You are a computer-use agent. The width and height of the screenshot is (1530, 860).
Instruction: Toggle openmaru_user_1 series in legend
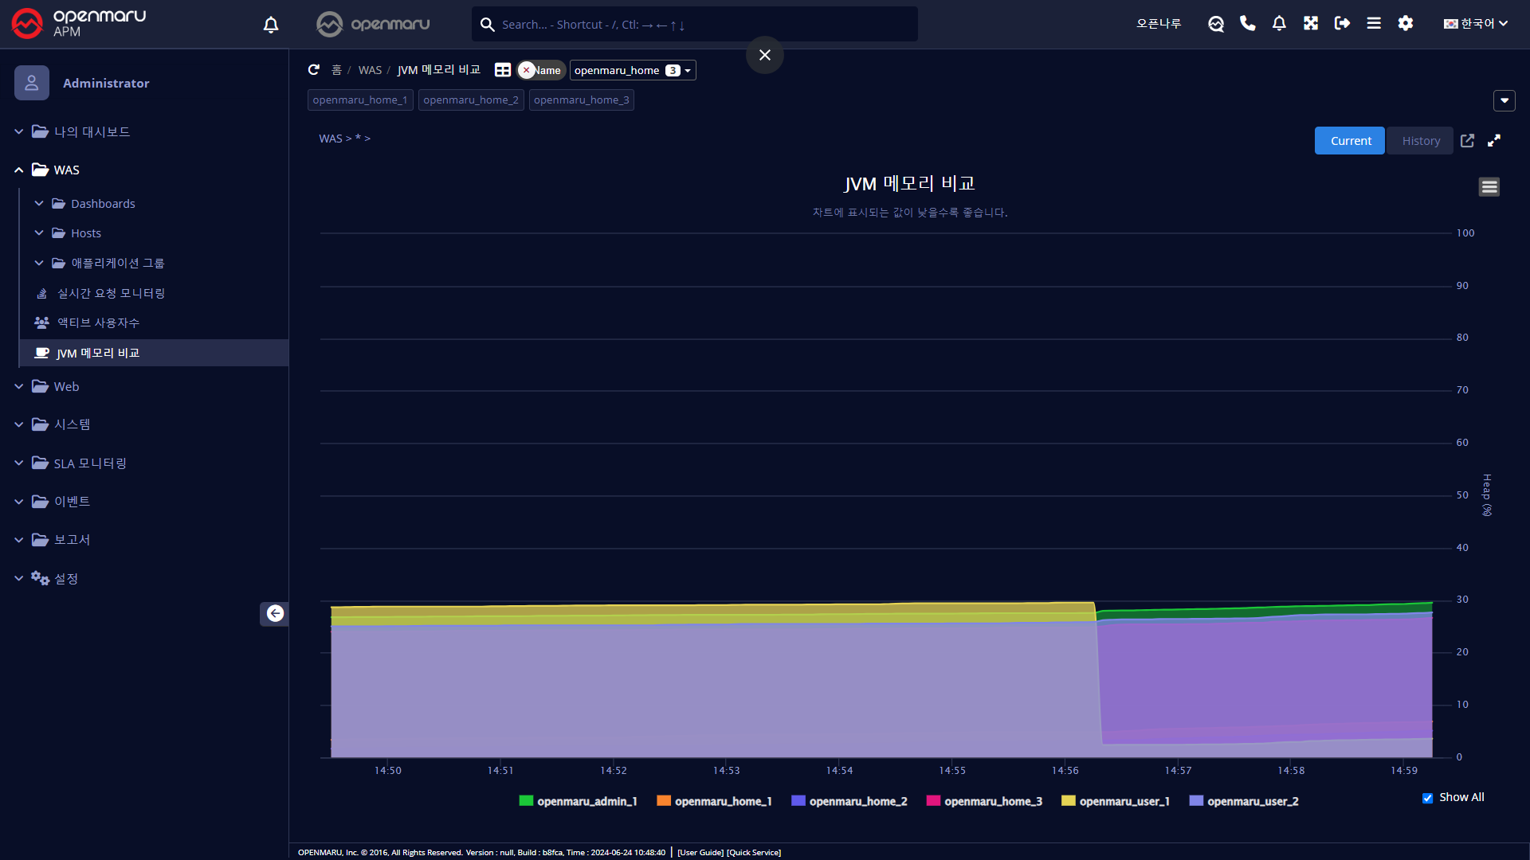1124,801
